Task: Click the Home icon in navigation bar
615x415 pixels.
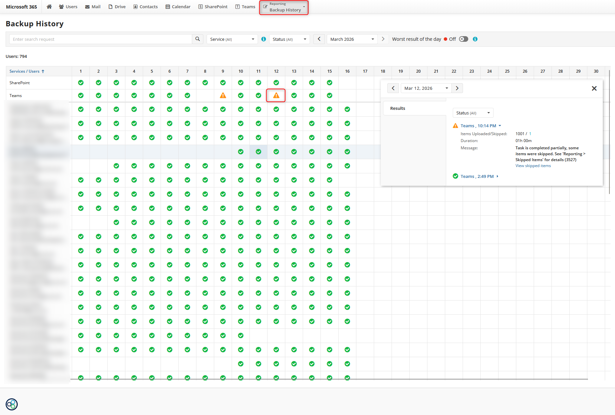Action: 49,7
